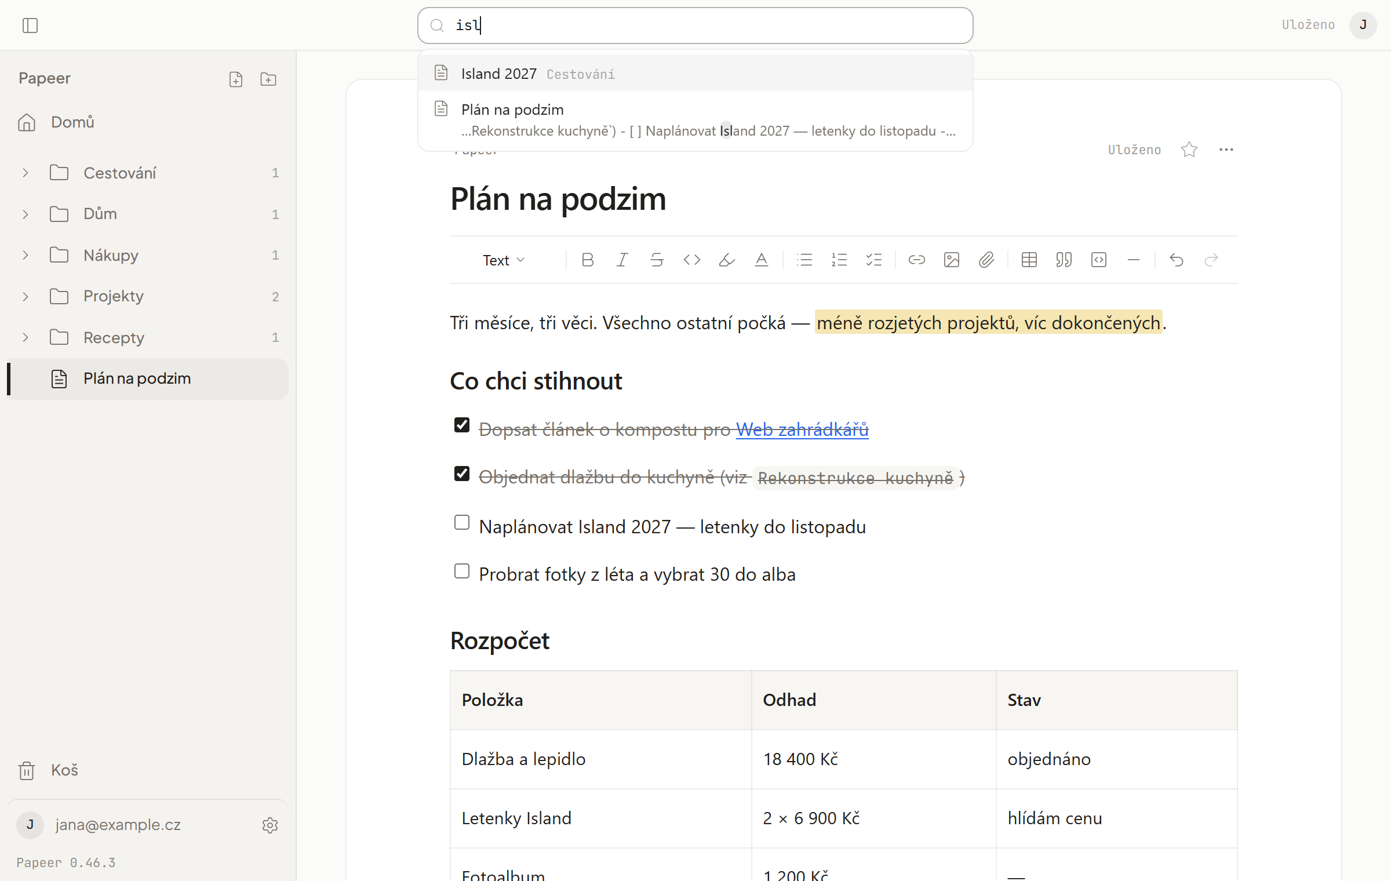Open the text color tool
This screenshot has width=1391, height=881.
pyautogui.click(x=762, y=260)
